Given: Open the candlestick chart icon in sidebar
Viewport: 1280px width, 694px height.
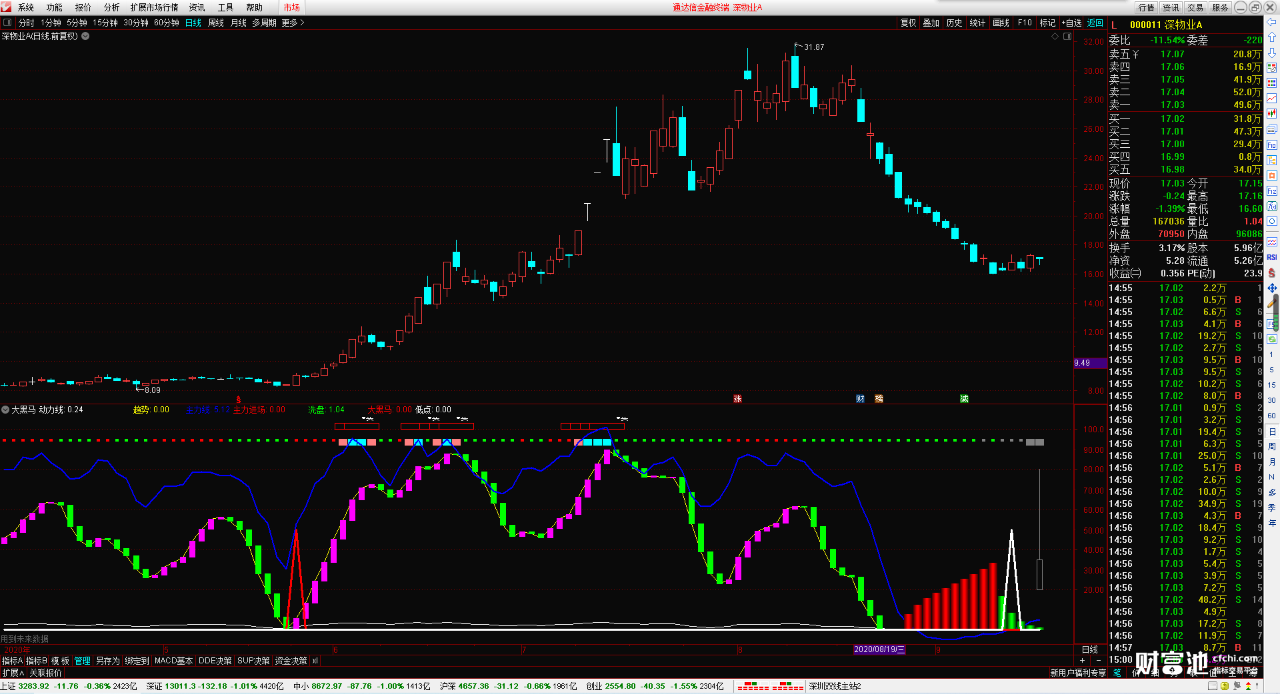Looking at the screenshot, I should 1272,114.
